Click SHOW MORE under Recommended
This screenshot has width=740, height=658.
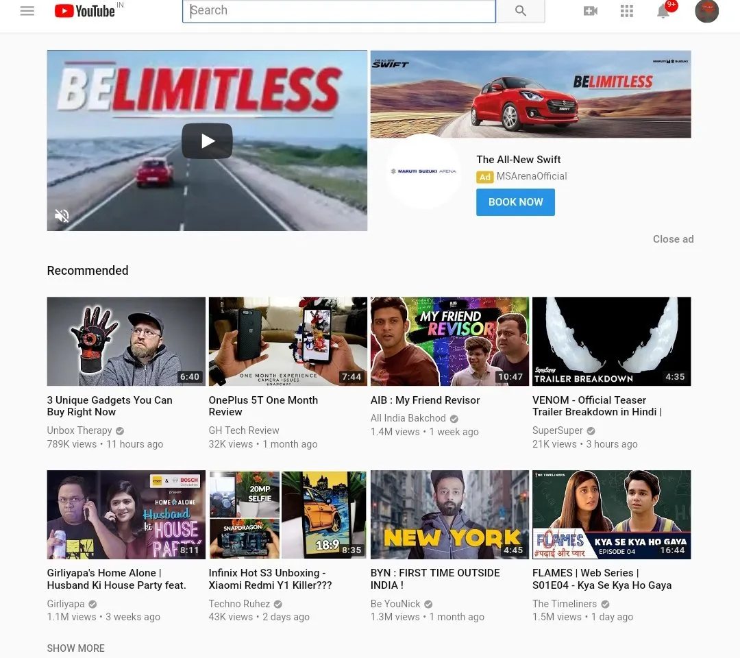tap(75, 648)
